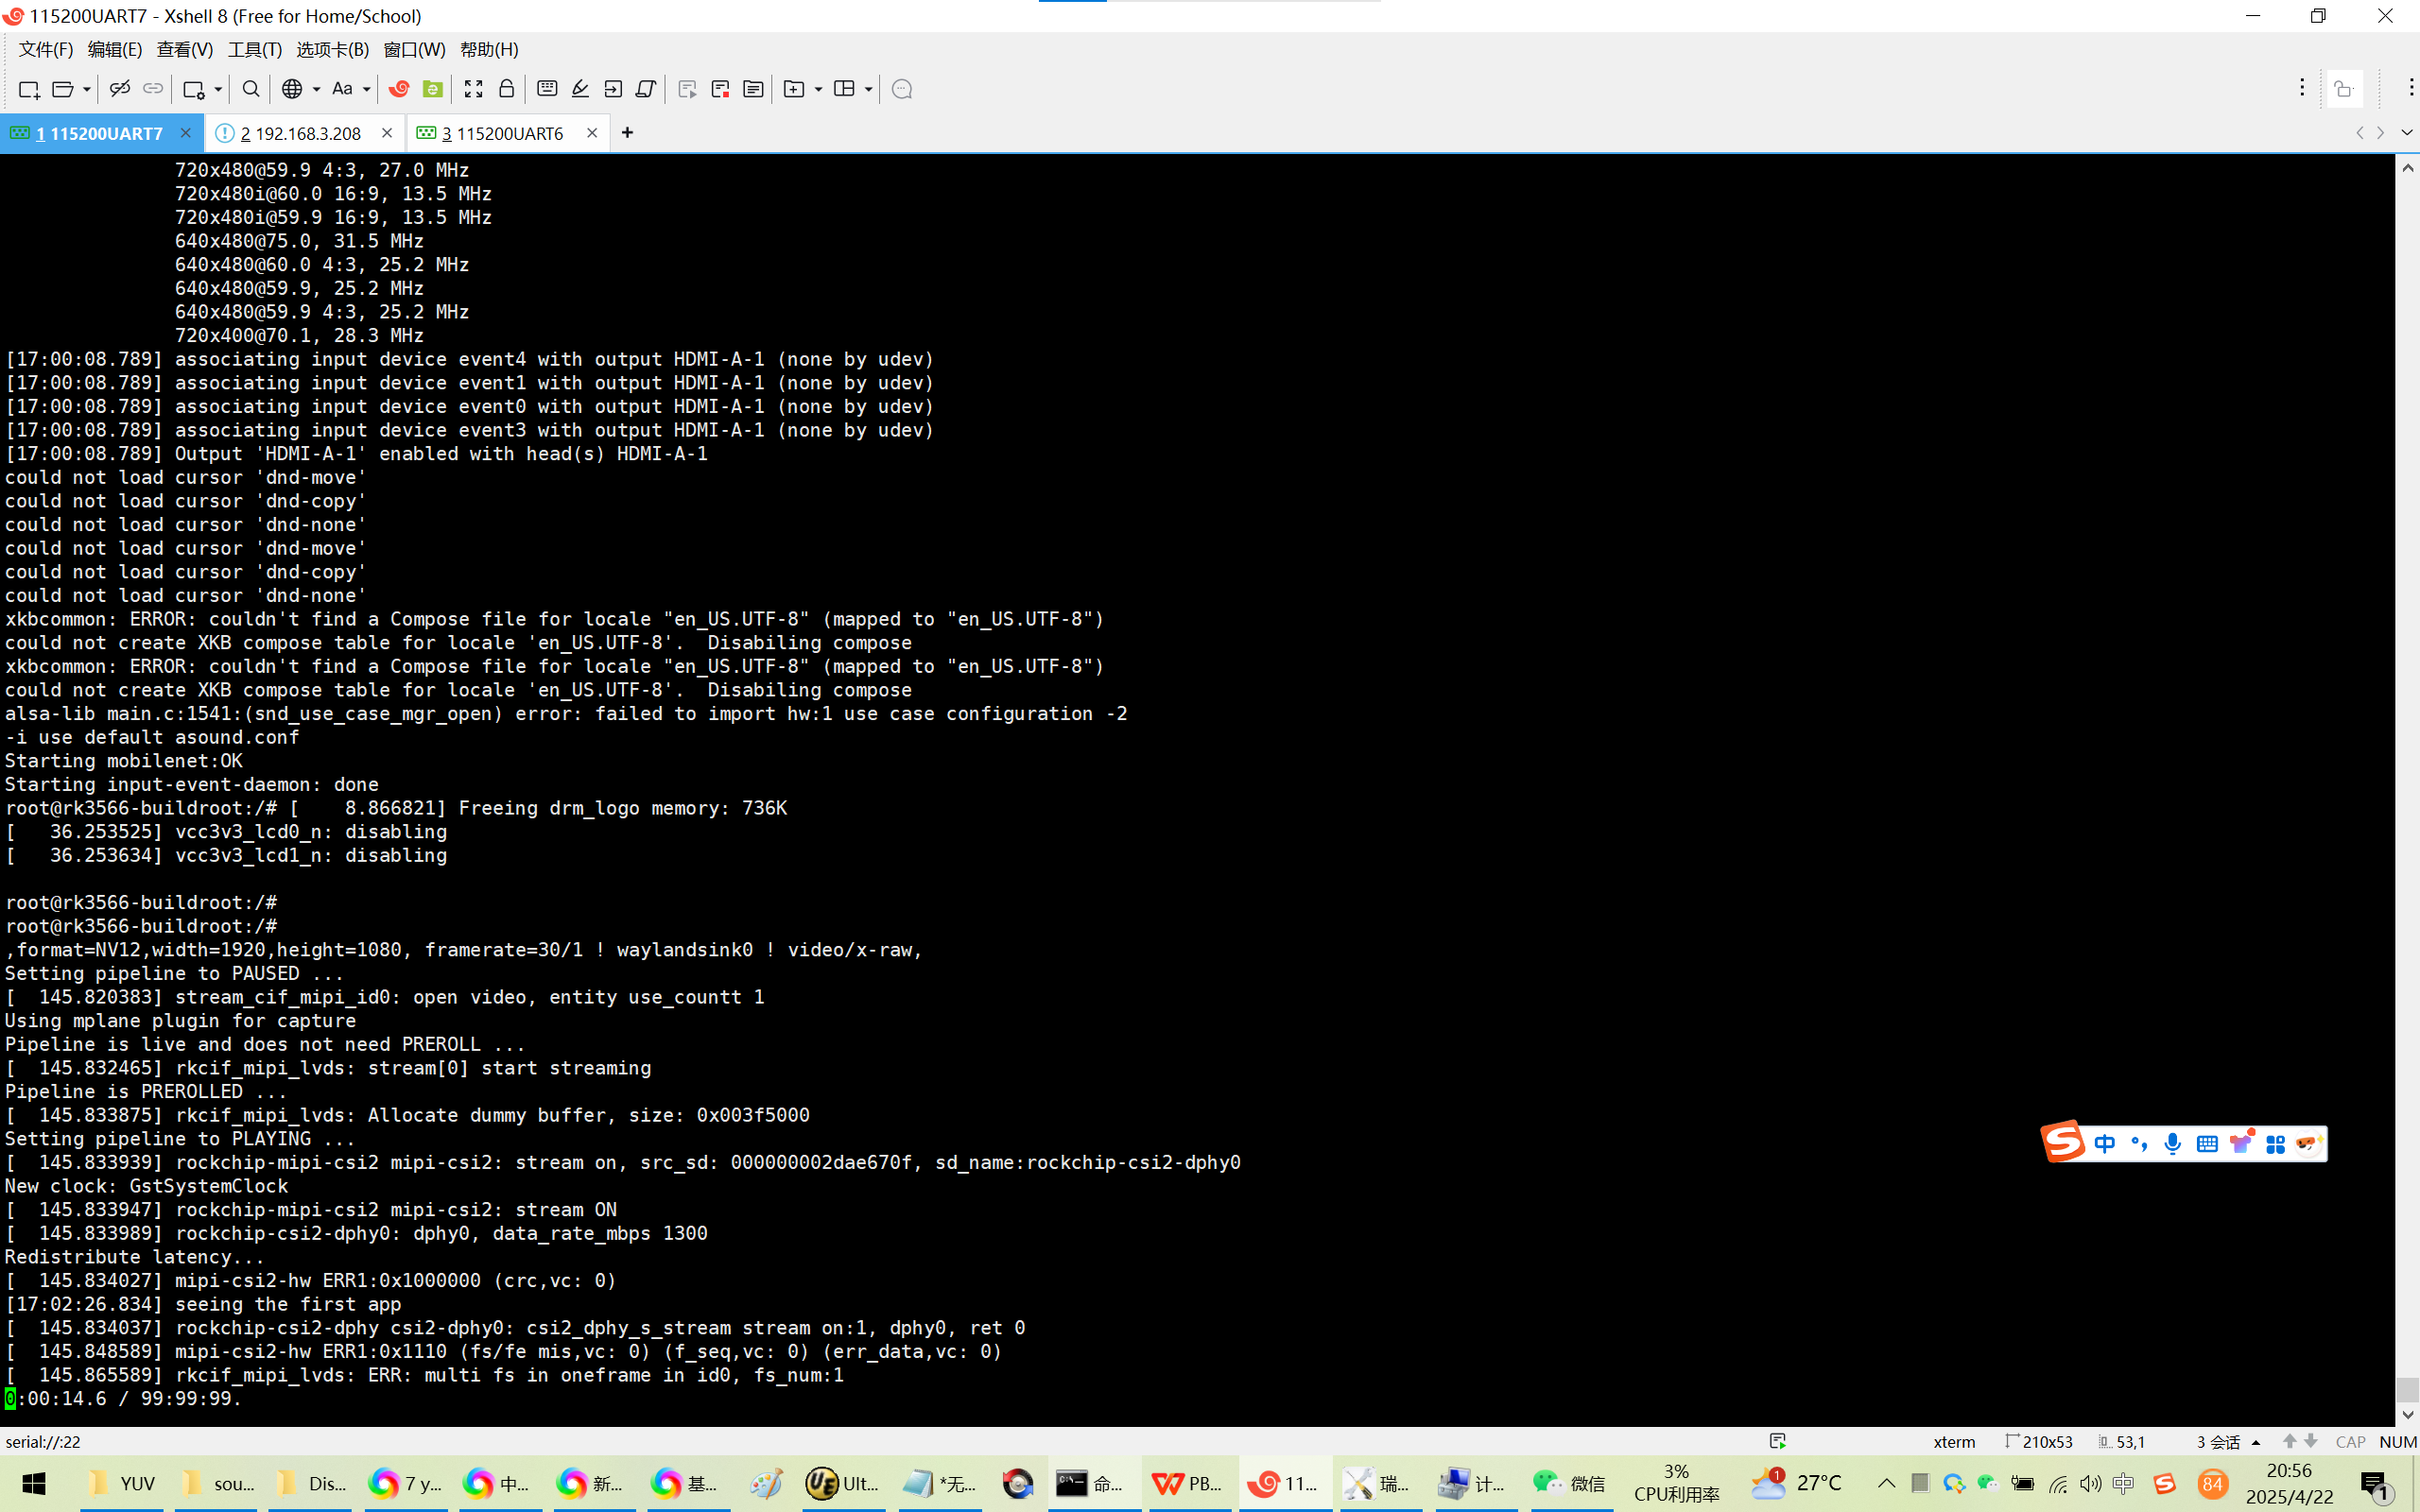Click the red Xshell swirl toolbar icon

(399, 89)
